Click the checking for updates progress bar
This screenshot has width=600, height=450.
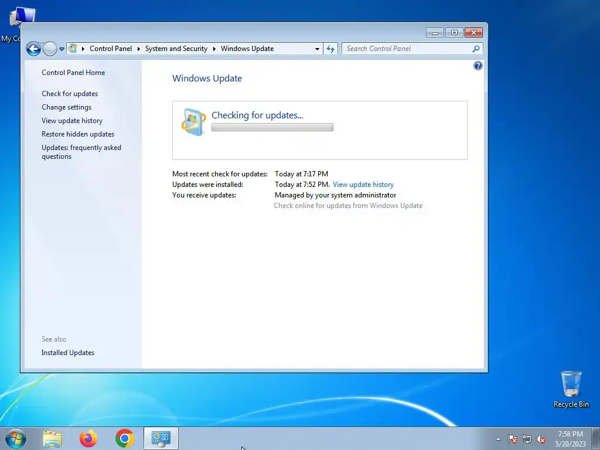[272, 127]
